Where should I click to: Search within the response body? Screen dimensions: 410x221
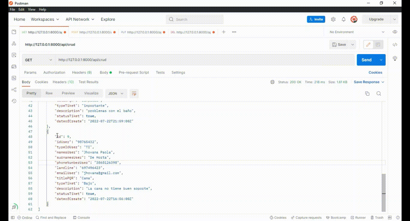tap(379, 94)
